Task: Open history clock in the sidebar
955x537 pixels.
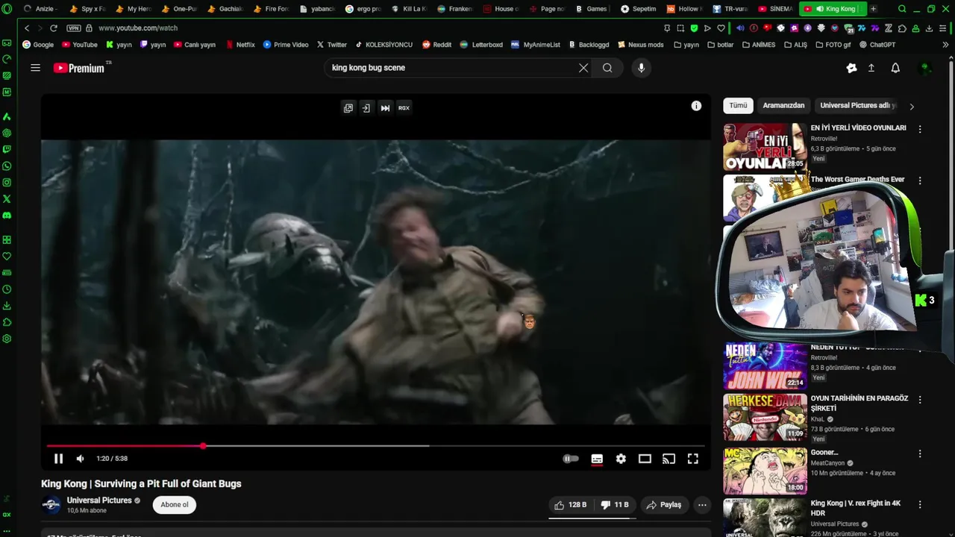Action: tap(7, 289)
